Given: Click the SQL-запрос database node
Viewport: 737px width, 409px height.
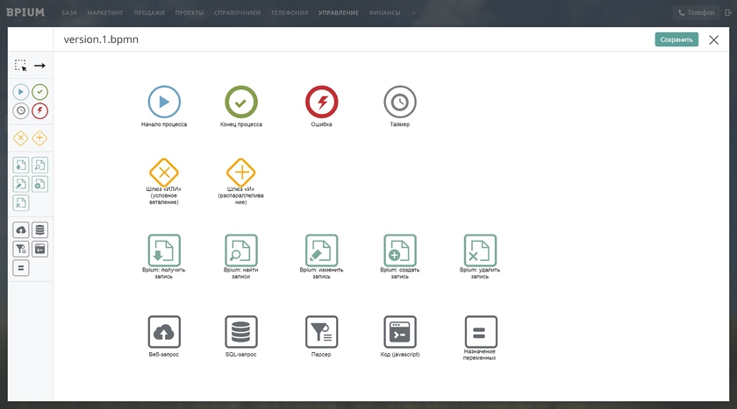Looking at the screenshot, I should 241,332.
